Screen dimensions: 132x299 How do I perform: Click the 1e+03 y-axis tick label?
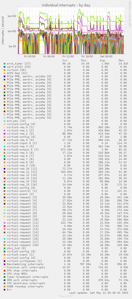coord(11,16)
